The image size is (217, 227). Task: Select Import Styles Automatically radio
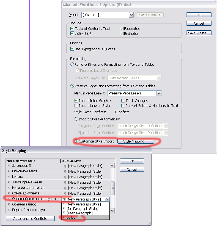click(76, 119)
